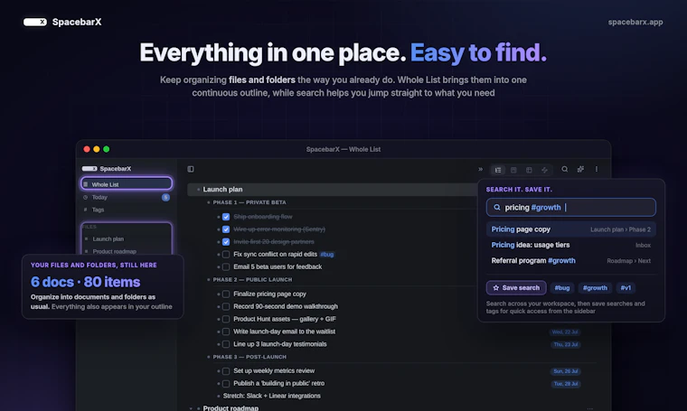Check 'Write launch-day email to the waitlist'
The image size is (687, 411).
226,332
